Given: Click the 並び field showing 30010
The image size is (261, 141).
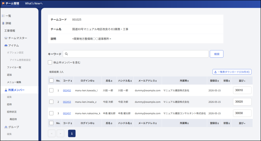Looking at the screenshot, I should point(242,90).
